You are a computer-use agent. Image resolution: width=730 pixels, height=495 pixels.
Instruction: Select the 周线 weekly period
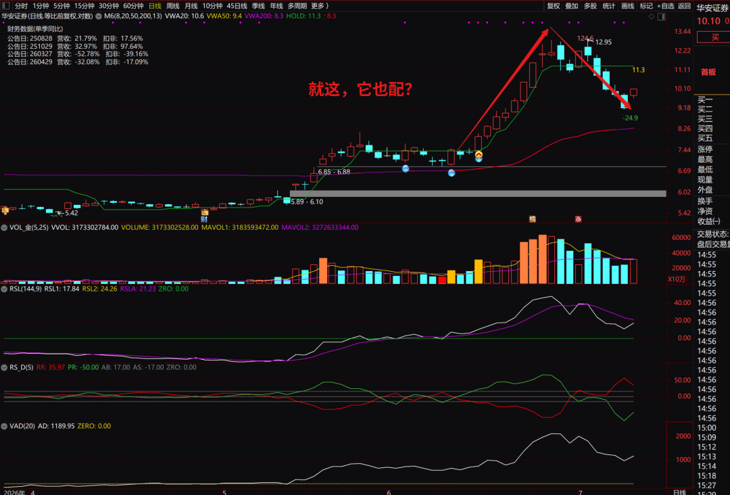173,6
